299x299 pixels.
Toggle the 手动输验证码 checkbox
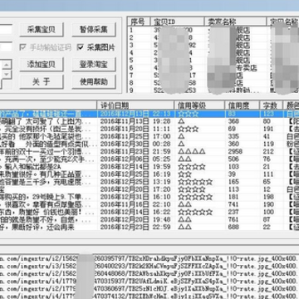[x=22, y=47]
